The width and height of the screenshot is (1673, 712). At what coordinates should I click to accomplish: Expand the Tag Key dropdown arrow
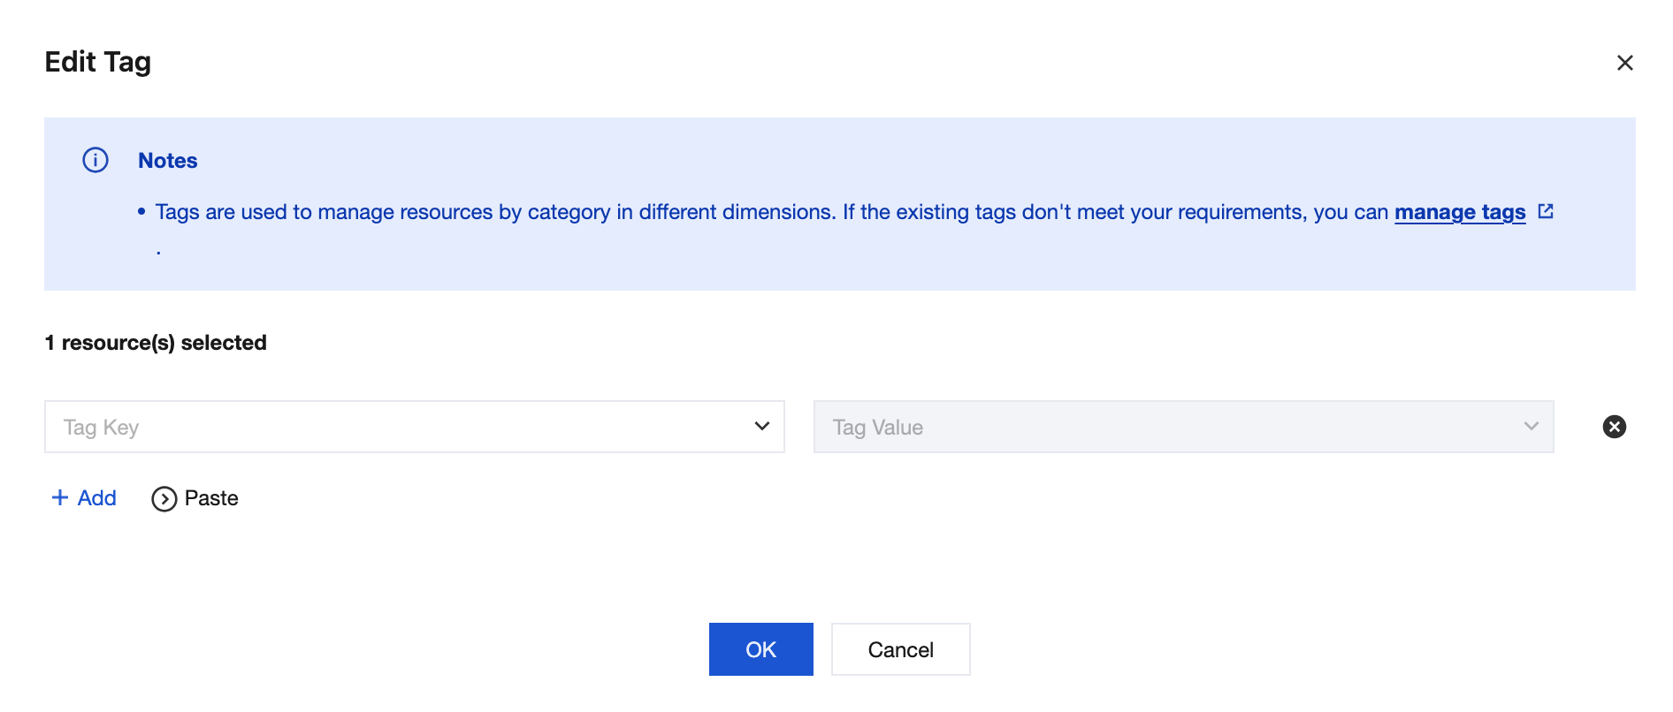point(761,427)
